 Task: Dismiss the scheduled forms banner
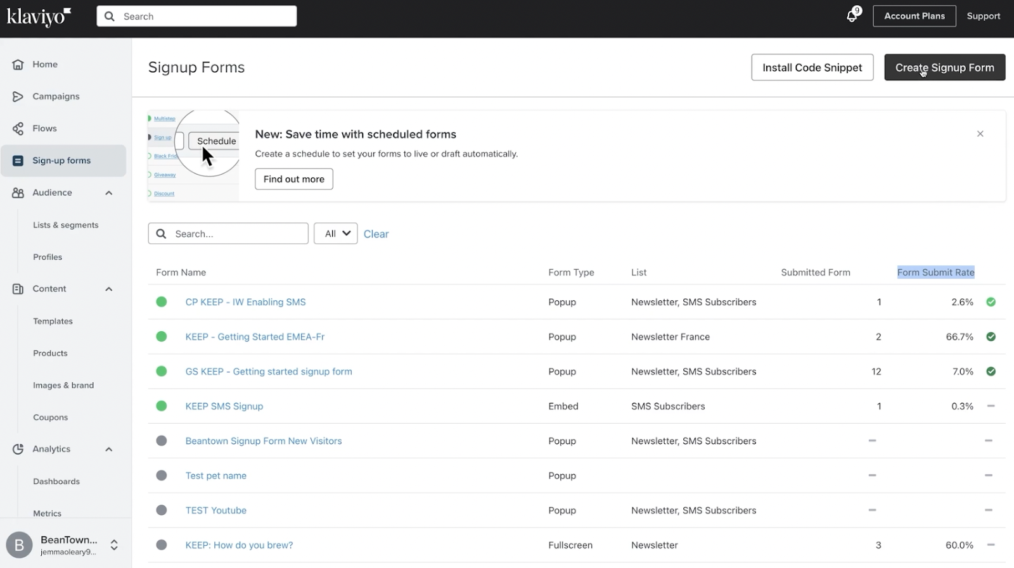point(980,134)
